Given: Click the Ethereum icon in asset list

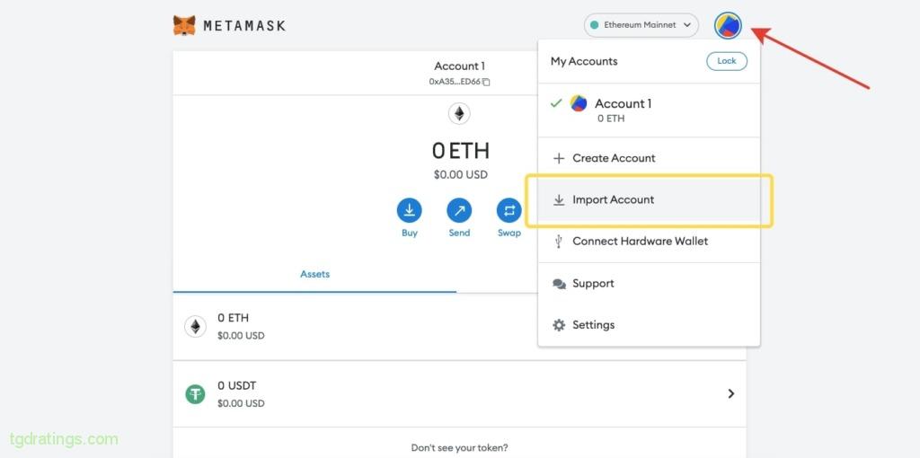Looking at the screenshot, I should (195, 327).
